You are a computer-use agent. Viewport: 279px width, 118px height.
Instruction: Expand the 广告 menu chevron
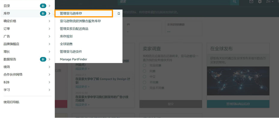click(x=49, y=36)
